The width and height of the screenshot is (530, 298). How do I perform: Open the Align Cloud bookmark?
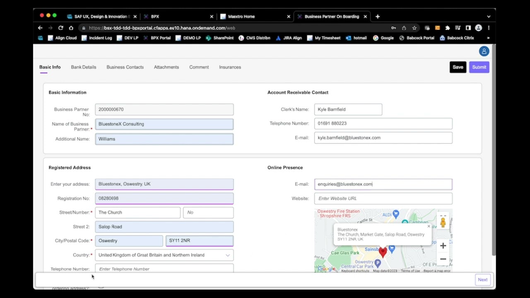click(x=63, y=38)
